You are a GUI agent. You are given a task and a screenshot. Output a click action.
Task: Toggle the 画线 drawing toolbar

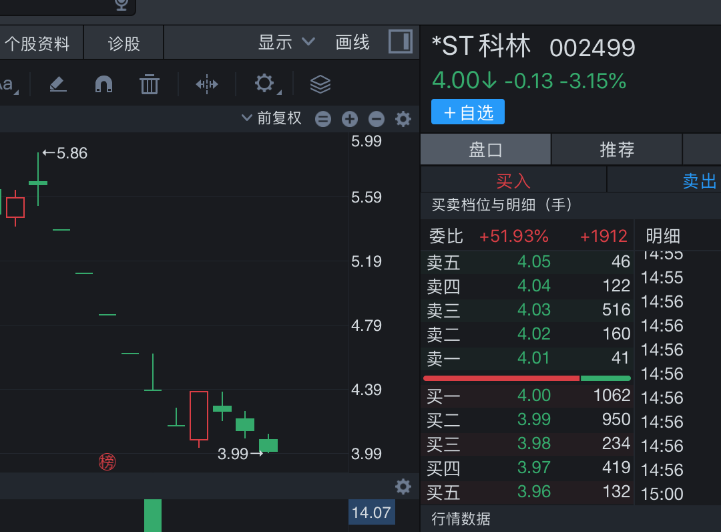pos(352,43)
